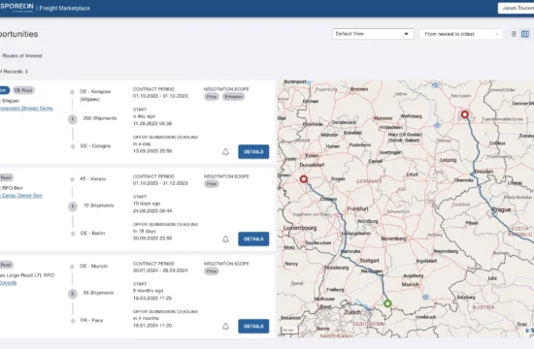Screen dimensions: 534x349
Task: Click the '30.09.2023 23:59' deadline text
Action: click(x=152, y=238)
